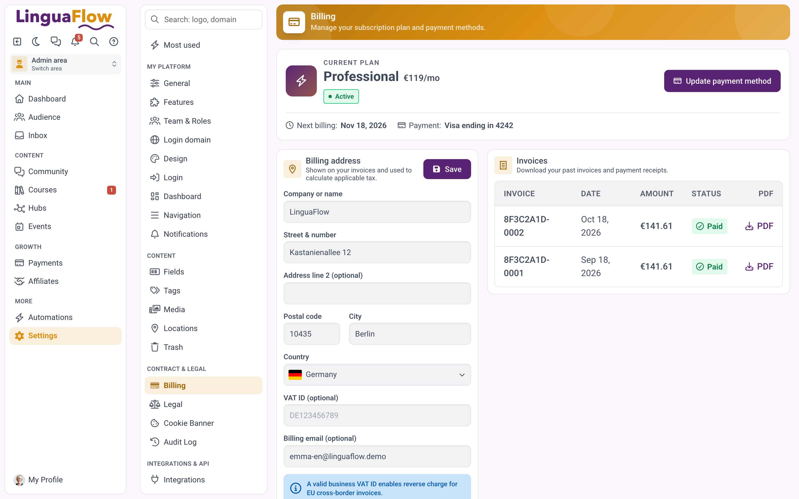Save the billing address

[x=447, y=169]
